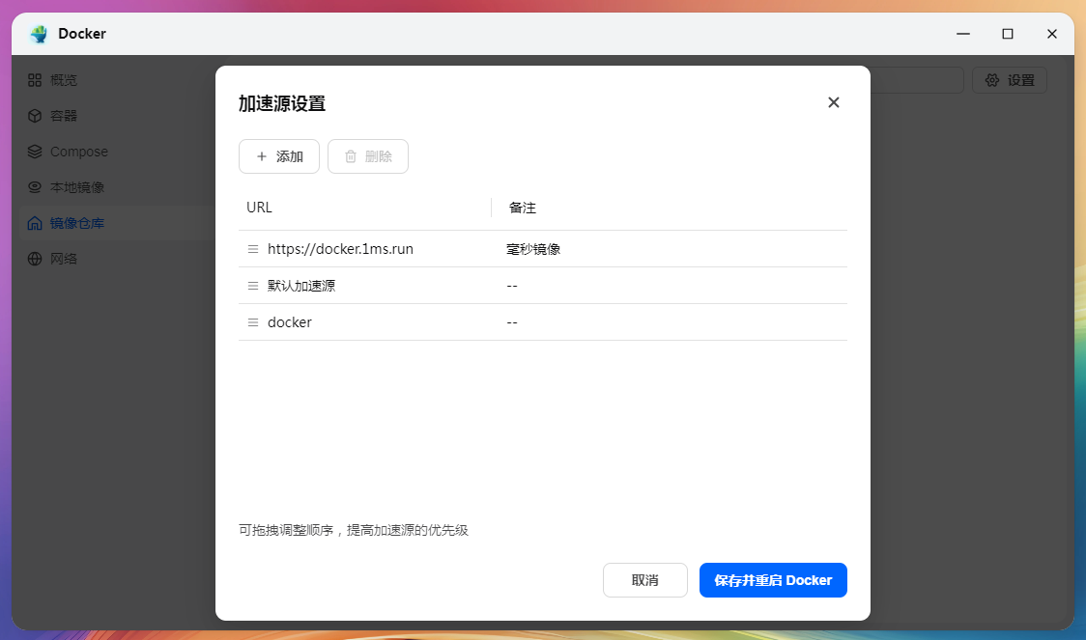Close the 加速源设置 dialog with X

point(833,102)
